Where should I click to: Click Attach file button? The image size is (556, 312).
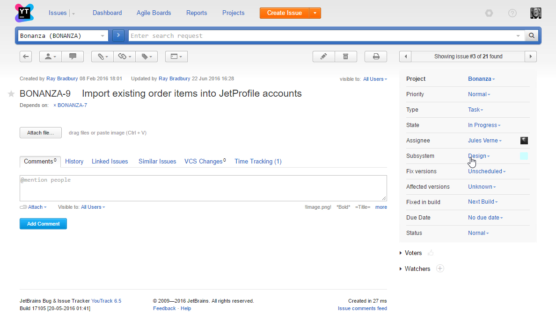[40, 133]
